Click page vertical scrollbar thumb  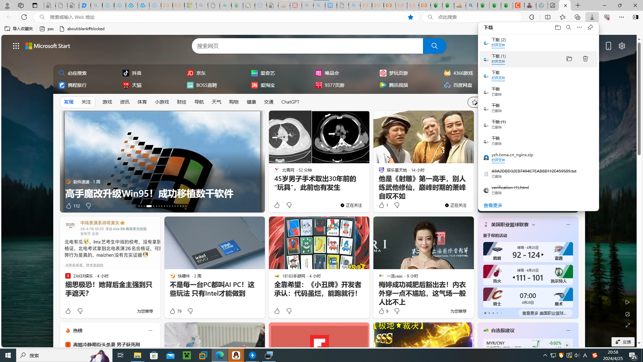coord(639,99)
